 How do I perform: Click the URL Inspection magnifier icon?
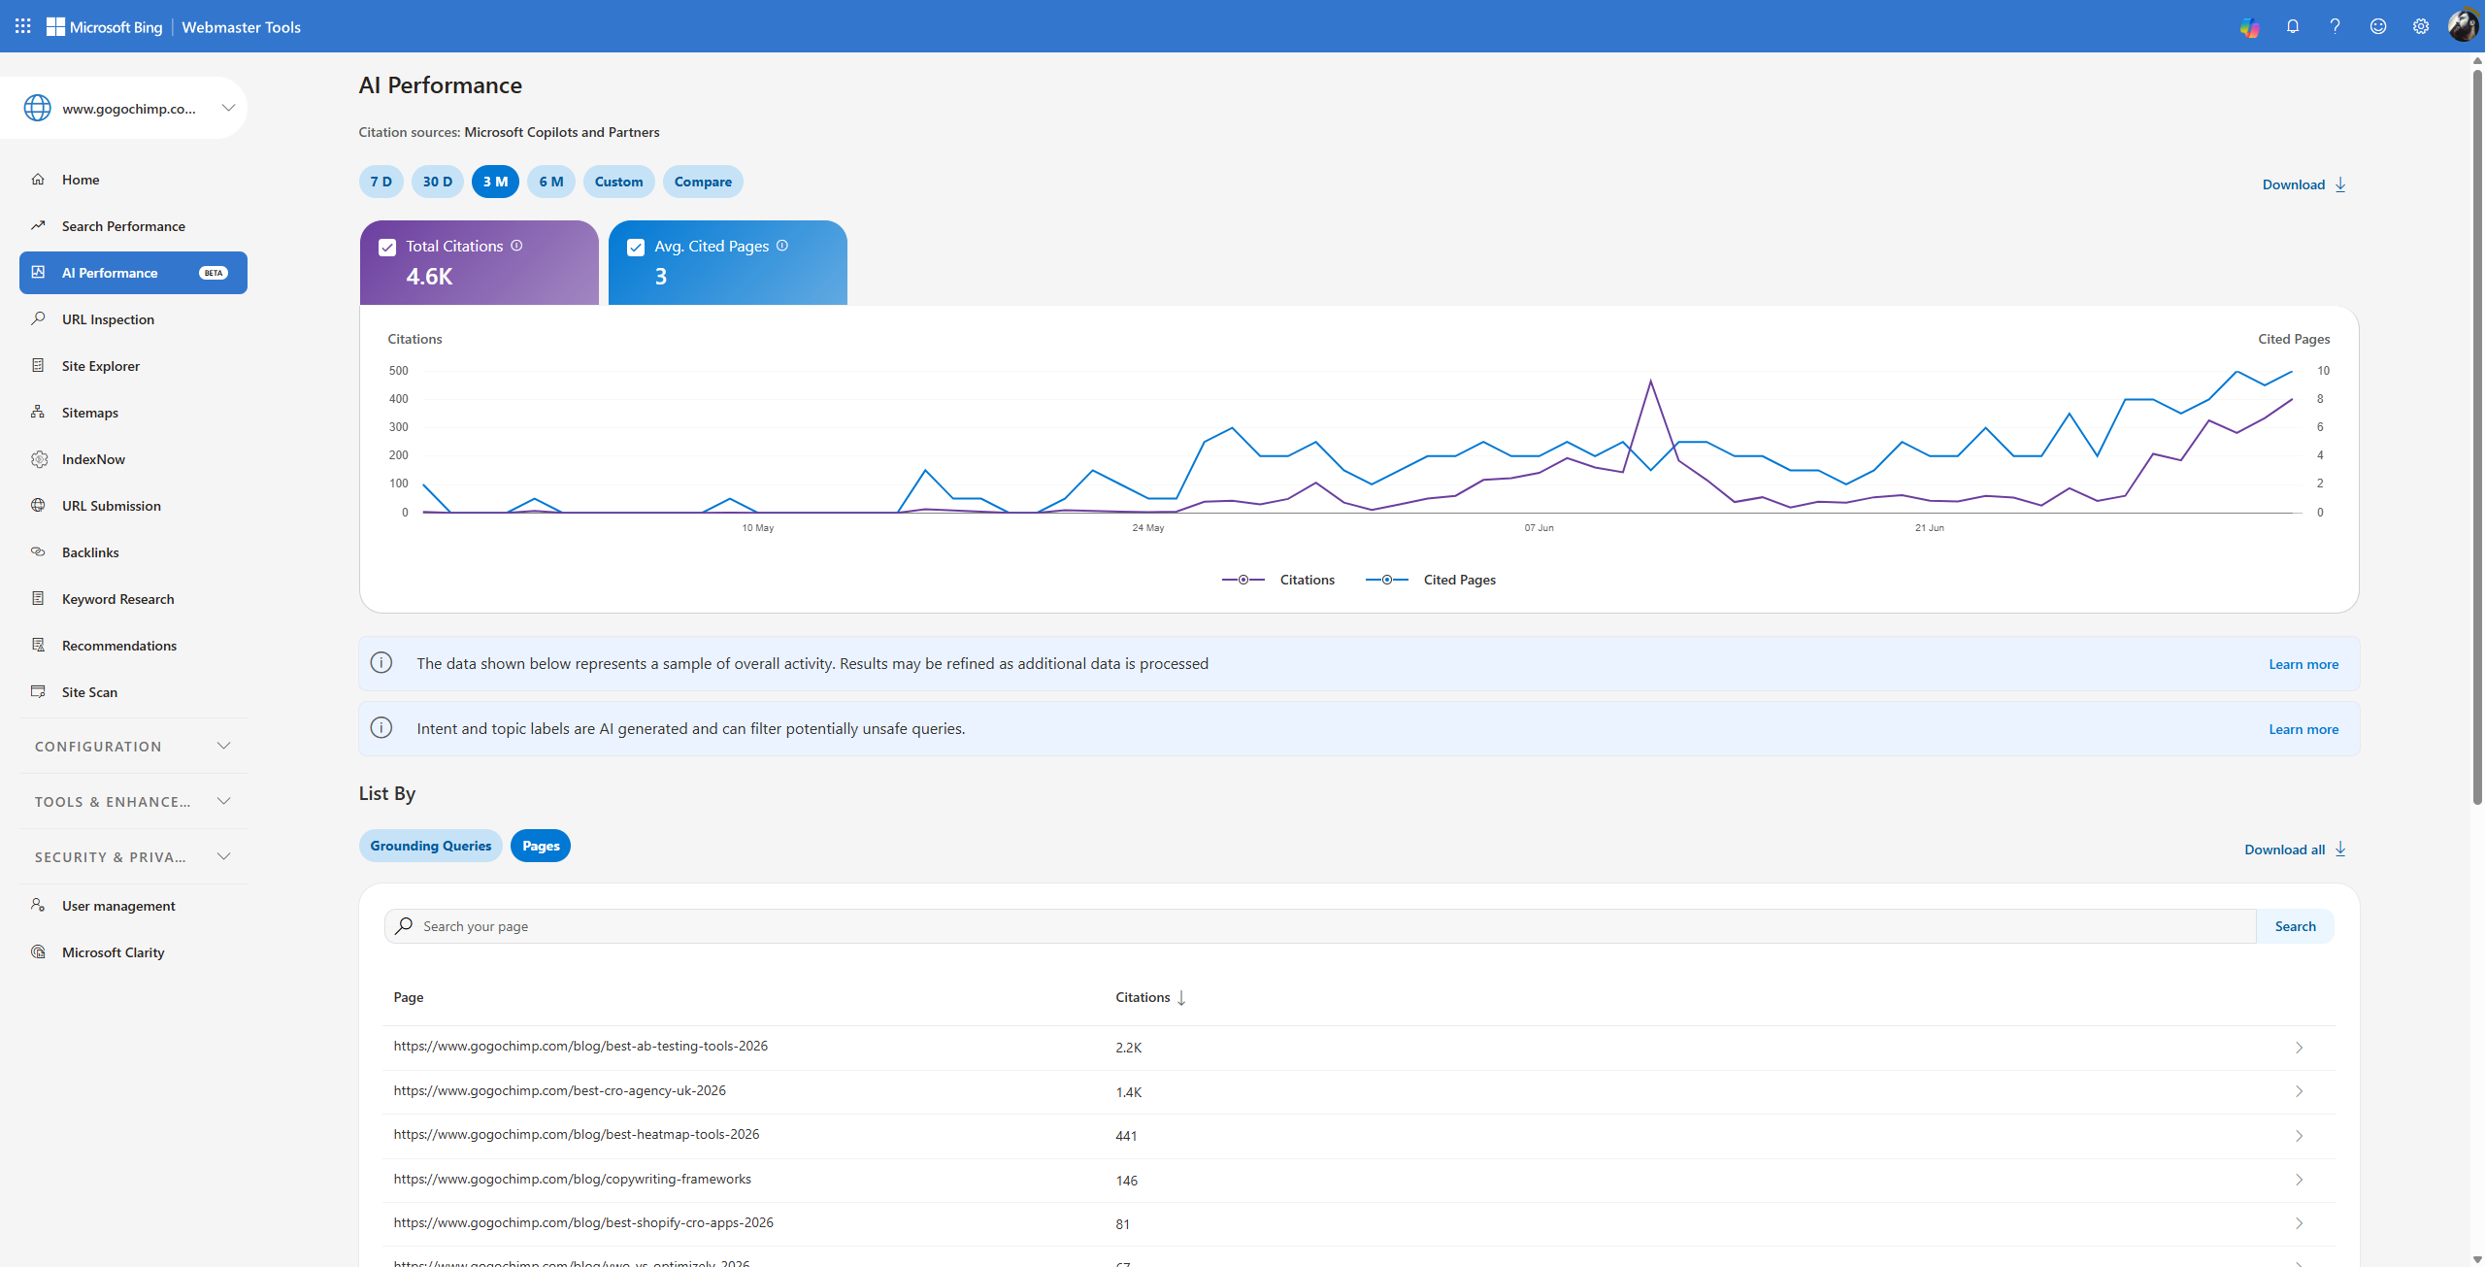coord(38,318)
